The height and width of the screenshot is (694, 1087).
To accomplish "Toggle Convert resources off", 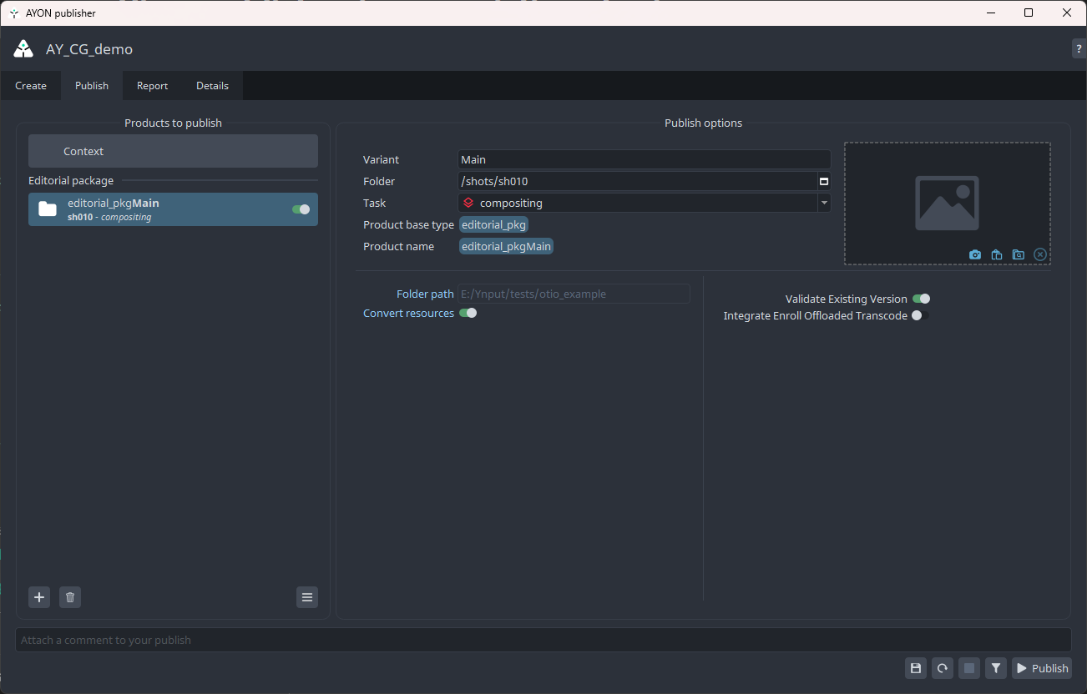I will pyautogui.click(x=468, y=314).
